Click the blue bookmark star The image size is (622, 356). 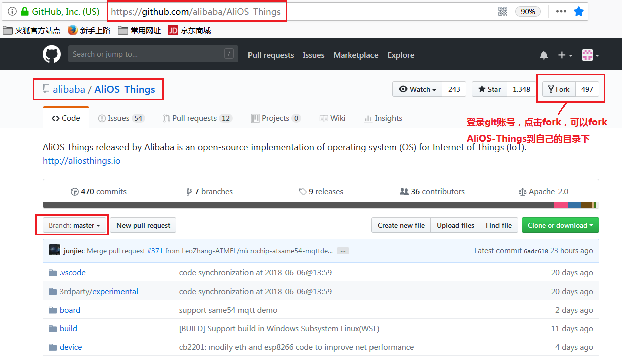579,11
